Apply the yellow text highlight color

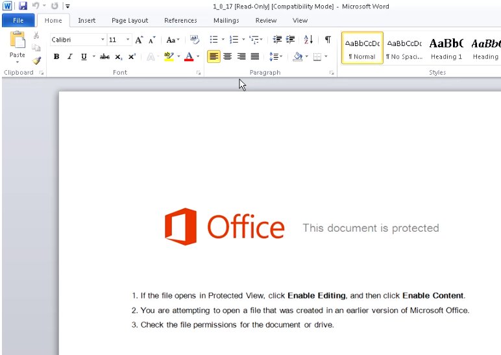pyautogui.click(x=169, y=57)
